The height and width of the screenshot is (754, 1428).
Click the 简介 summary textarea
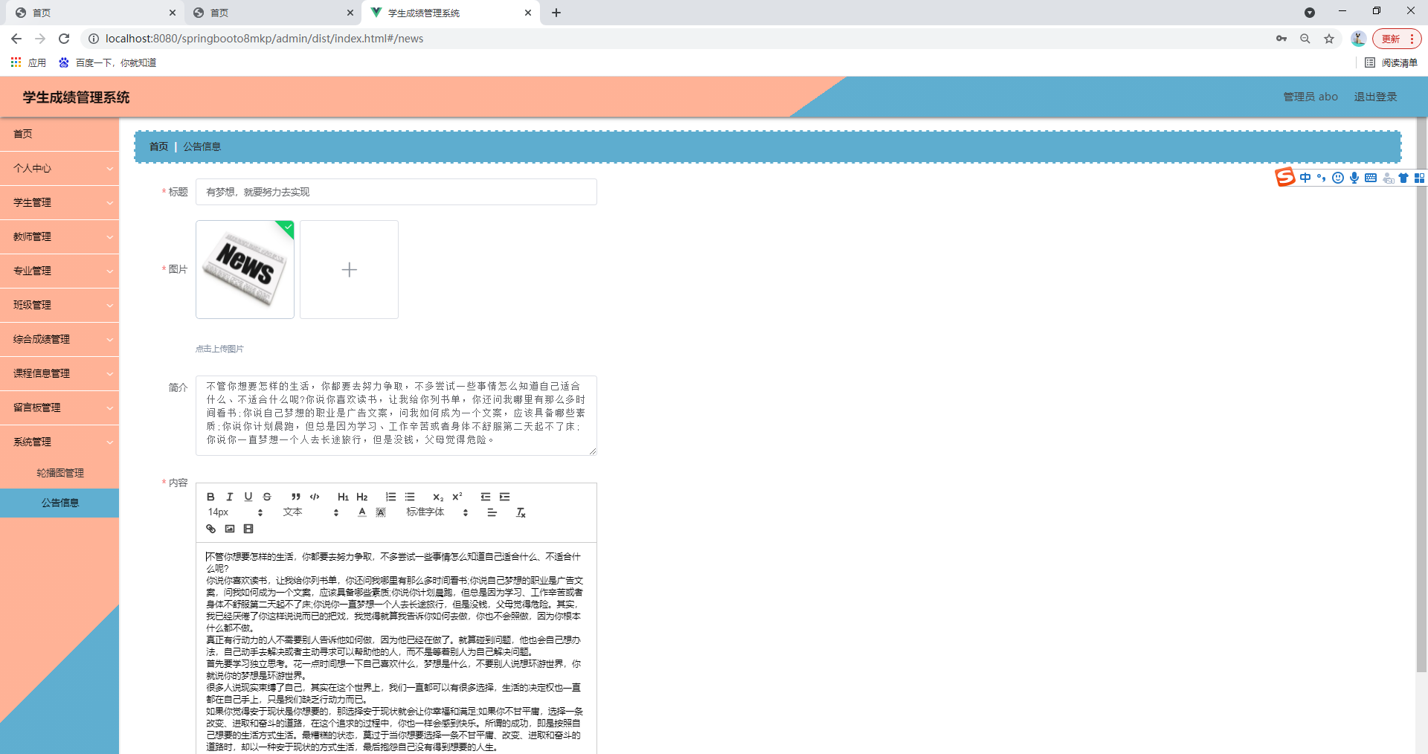396,416
